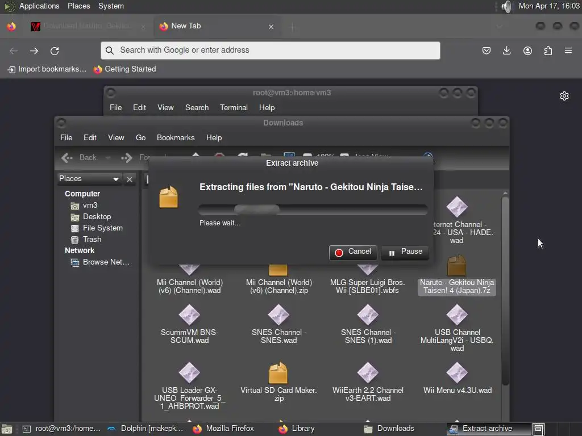Open the Firefox account icon
The height and width of the screenshot is (436, 582).
pyautogui.click(x=527, y=51)
